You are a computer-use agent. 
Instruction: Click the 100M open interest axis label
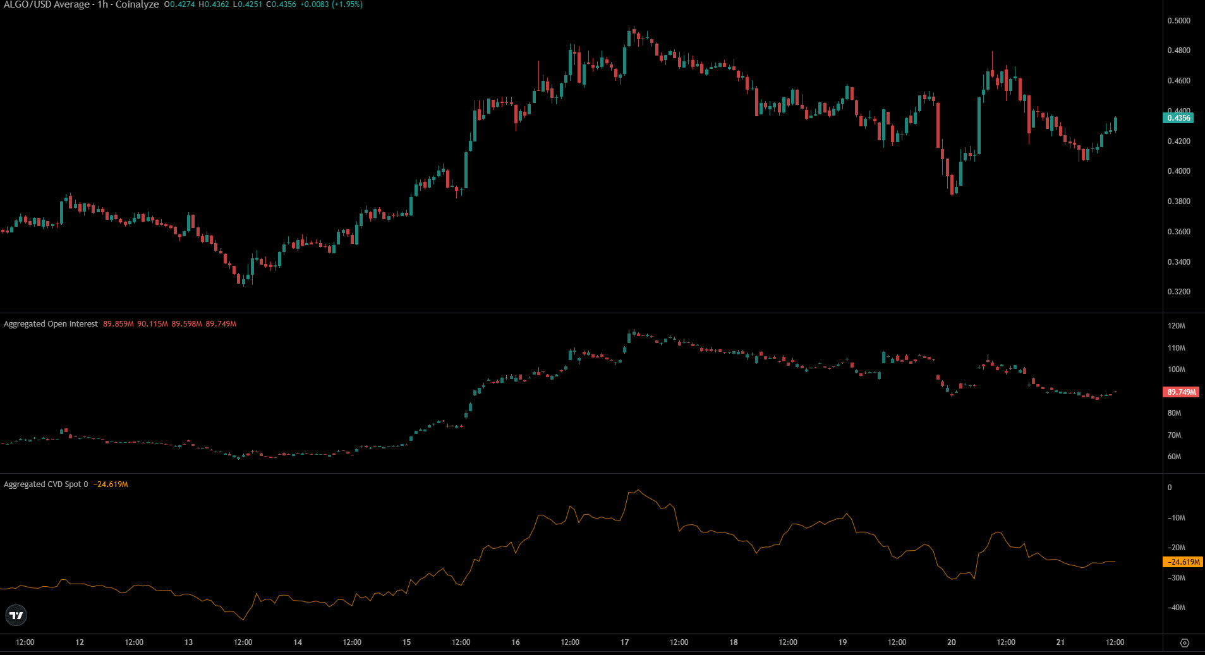1177,370
